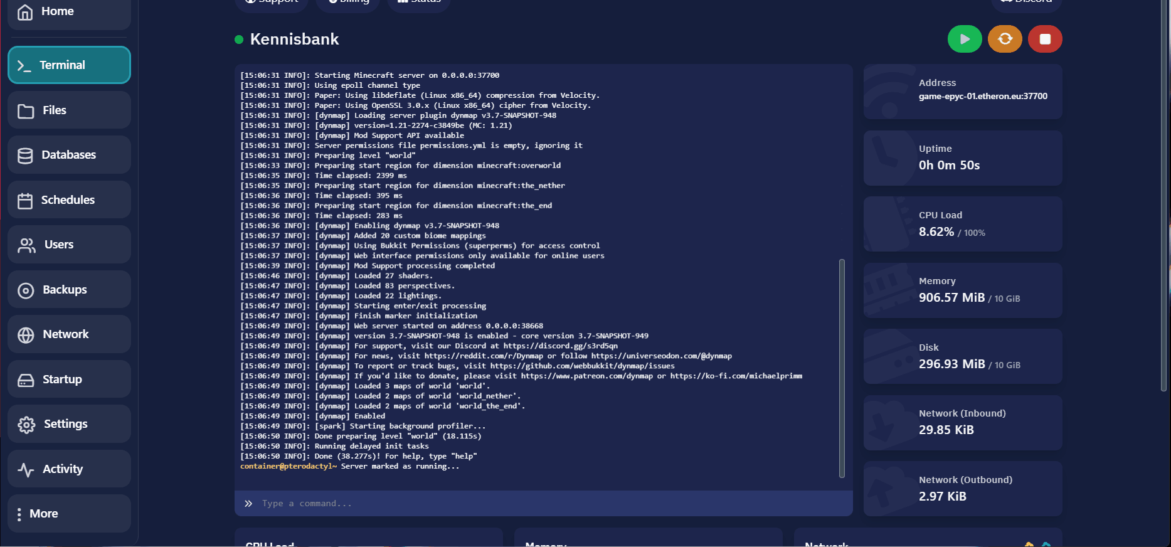Viewport: 1171px width, 547px height.
Task: Stop the server with red button
Action: tap(1044, 39)
